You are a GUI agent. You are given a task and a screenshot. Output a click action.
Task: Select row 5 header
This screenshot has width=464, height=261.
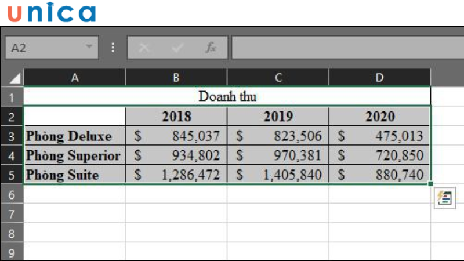pos(12,175)
